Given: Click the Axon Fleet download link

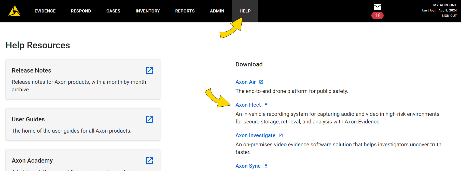Looking at the screenshot, I should 248,105.
